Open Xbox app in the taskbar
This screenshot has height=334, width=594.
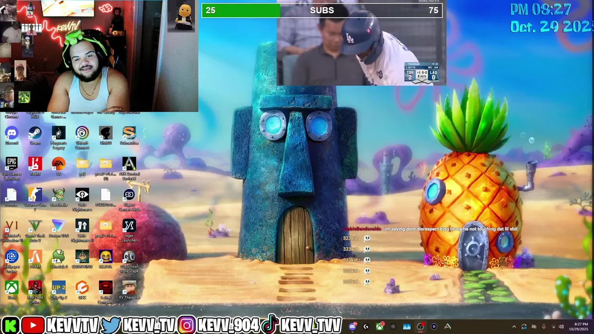click(x=380, y=327)
